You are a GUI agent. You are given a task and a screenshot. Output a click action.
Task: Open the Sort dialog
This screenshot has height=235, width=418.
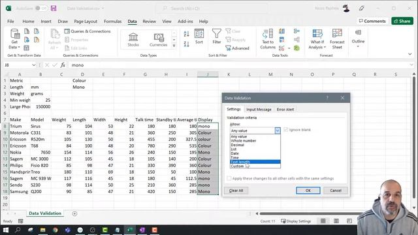[x=199, y=37]
